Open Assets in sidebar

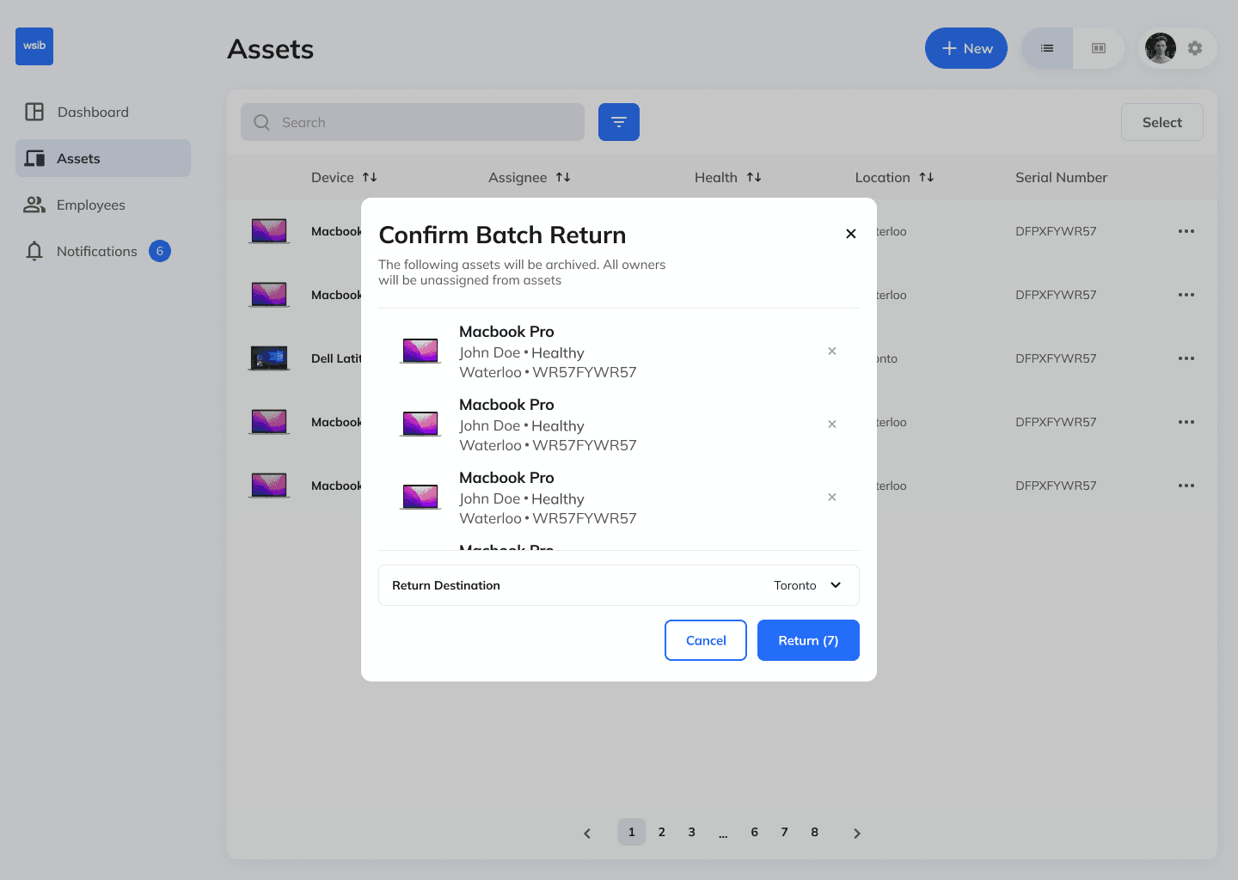pyautogui.click(x=103, y=158)
